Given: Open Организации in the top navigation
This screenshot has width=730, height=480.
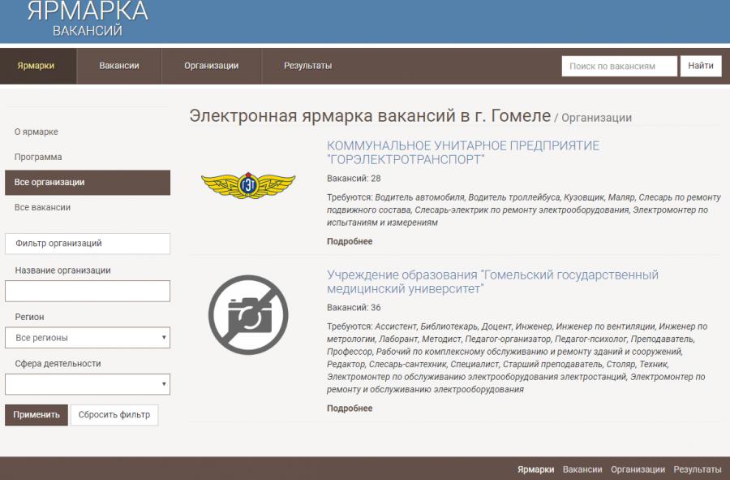Looking at the screenshot, I should (x=212, y=66).
